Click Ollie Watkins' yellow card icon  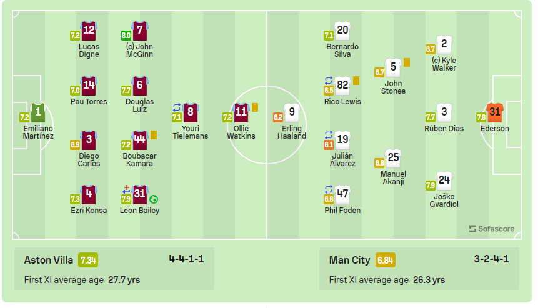click(255, 107)
